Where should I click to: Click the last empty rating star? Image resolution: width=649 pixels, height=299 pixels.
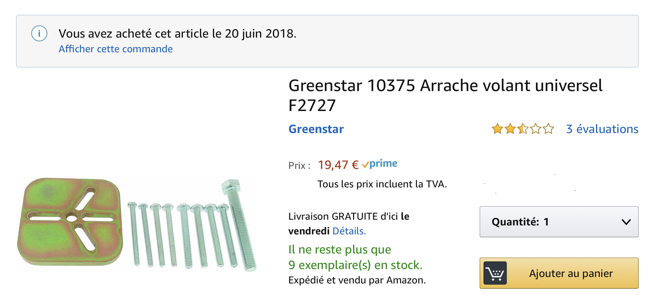549,129
